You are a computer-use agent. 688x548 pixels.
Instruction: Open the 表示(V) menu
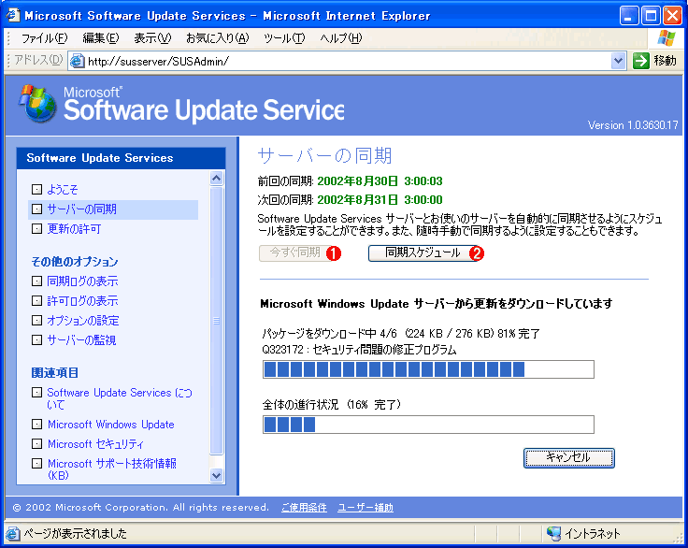click(x=152, y=38)
